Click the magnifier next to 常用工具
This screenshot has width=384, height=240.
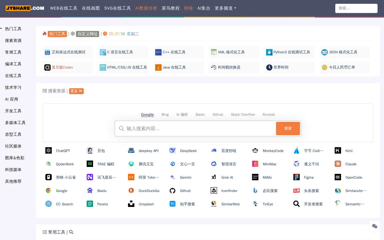[71, 232]
